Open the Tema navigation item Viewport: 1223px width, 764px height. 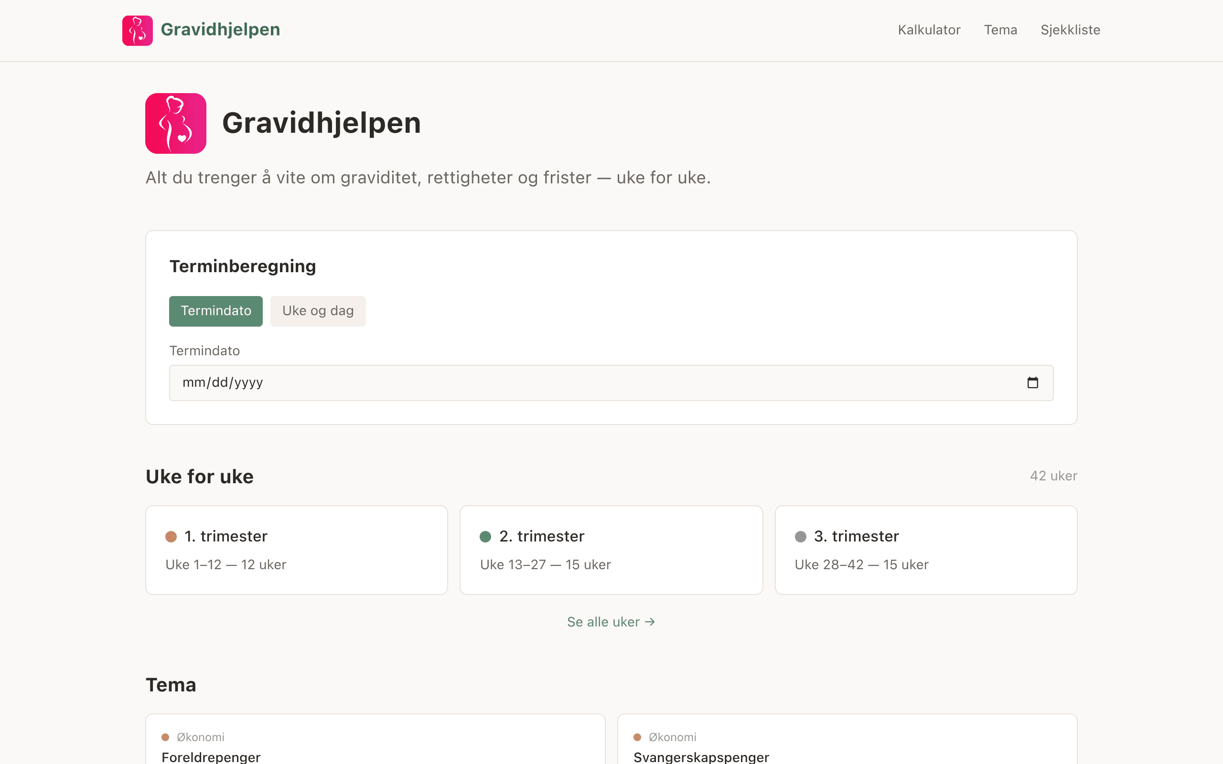click(1001, 30)
